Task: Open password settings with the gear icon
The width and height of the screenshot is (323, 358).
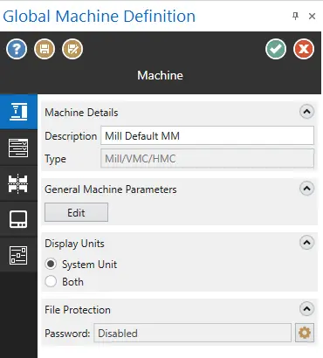Action: (305, 333)
